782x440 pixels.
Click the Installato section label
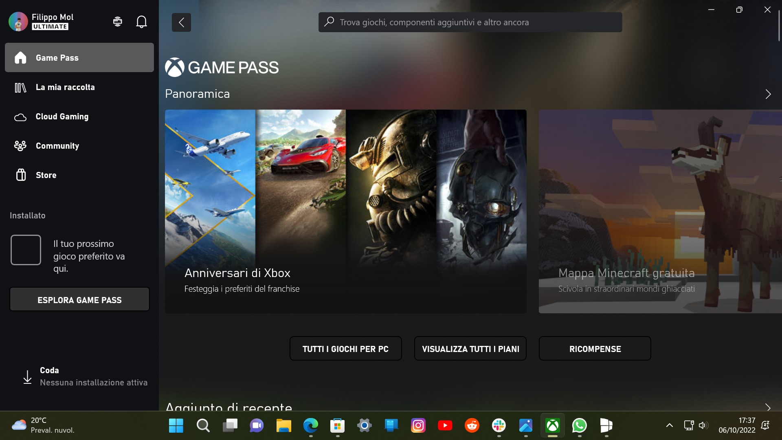(x=28, y=216)
